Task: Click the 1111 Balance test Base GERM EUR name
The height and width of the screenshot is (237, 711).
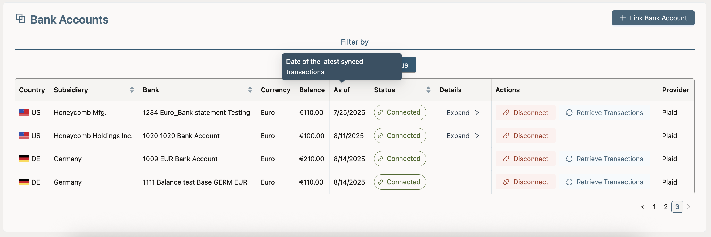Action: (x=195, y=182)
